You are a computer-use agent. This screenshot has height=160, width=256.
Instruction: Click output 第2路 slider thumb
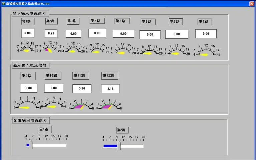[x=118, y=146]
